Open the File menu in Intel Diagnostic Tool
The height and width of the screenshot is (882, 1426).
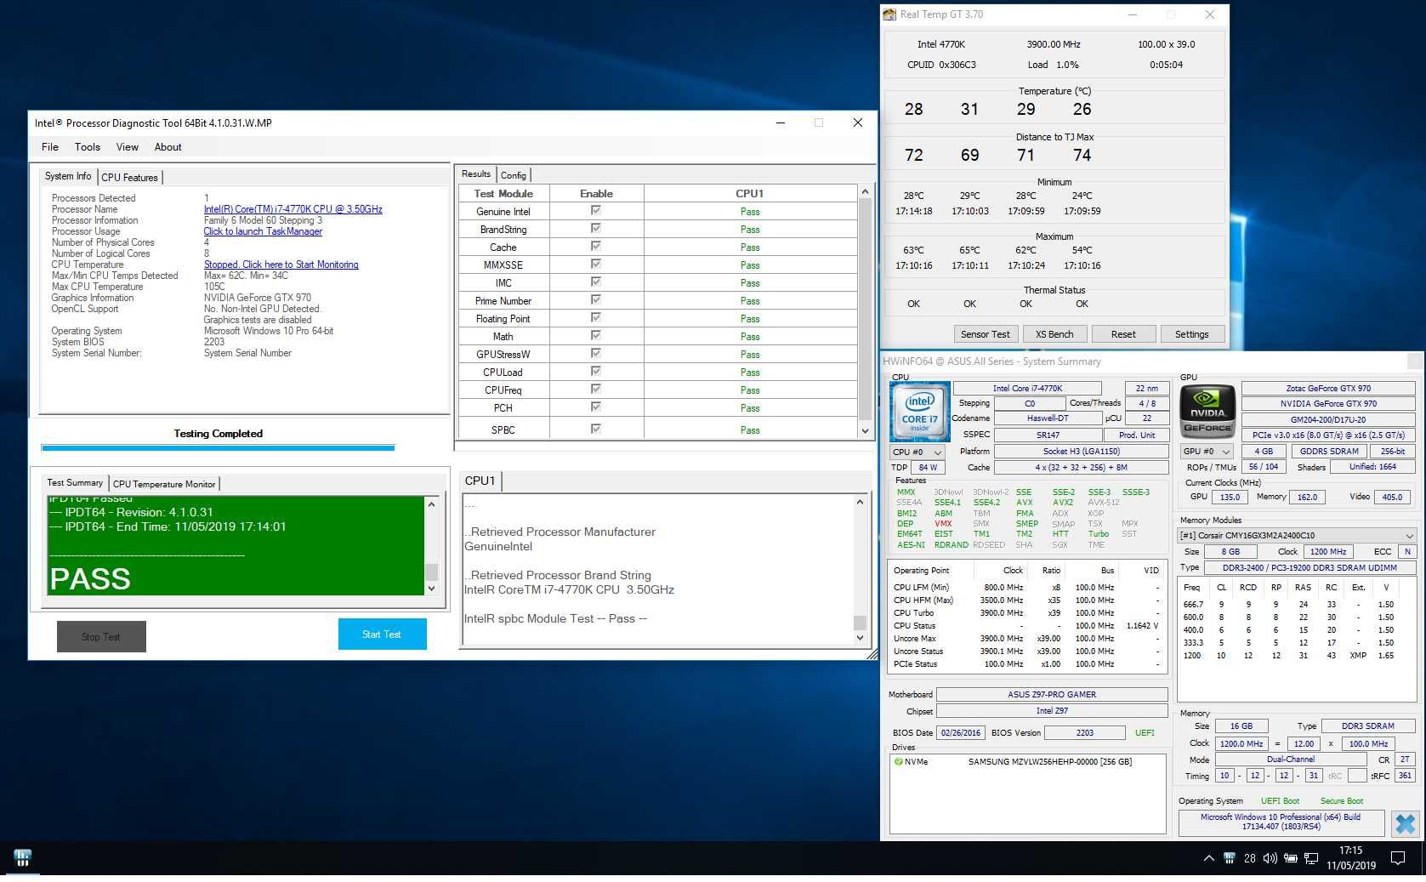(50, 147)
